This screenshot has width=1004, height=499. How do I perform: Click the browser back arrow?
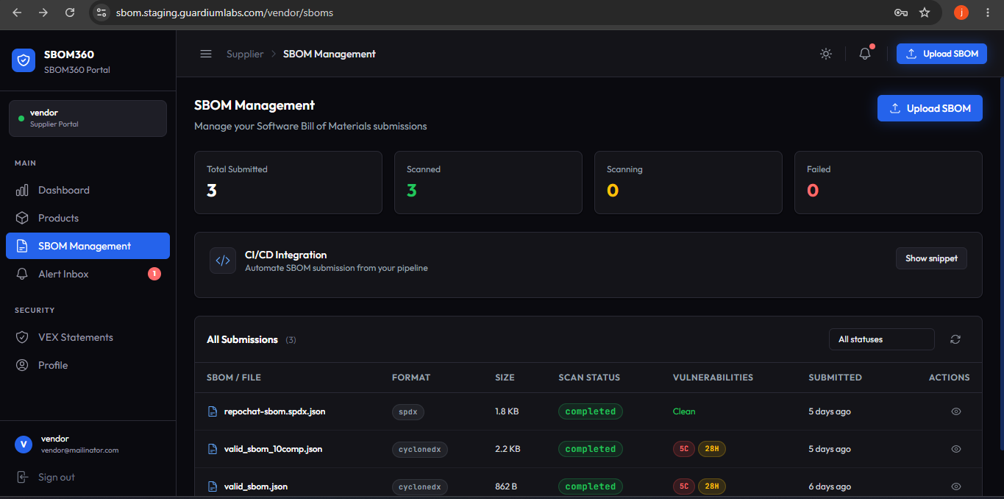(x=17, y=13)
